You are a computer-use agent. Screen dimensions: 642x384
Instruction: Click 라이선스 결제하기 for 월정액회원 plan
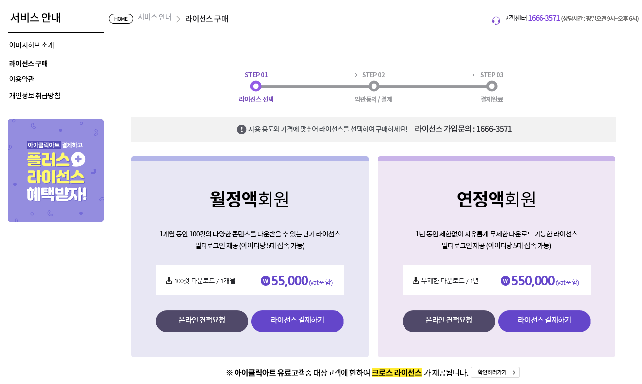pos(298,321)
